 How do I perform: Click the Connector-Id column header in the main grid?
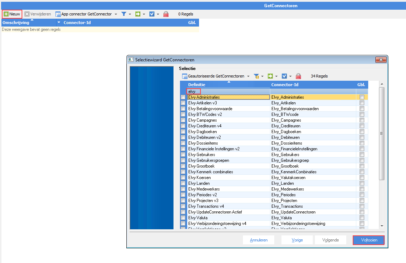click(77, 23)
